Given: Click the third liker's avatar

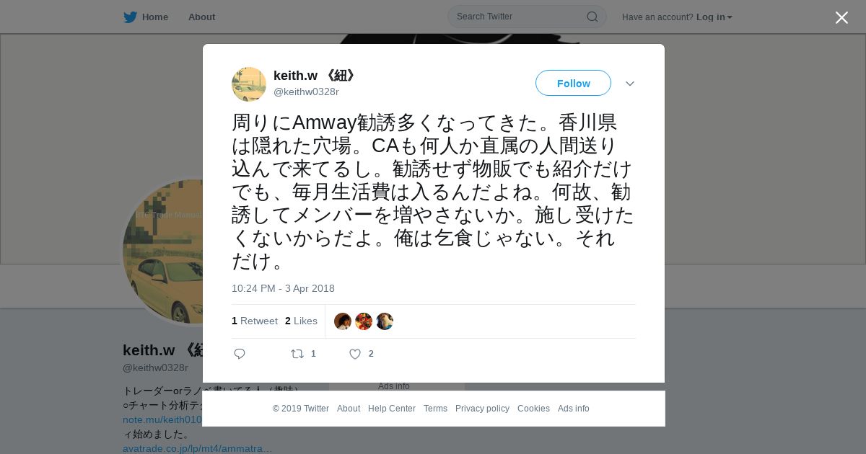Looking at the screenshot, I should click(385, 321).
